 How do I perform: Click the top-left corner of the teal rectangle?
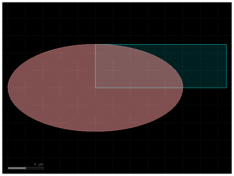click(95, 45)
